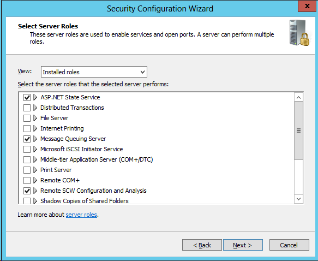Image resolution: width=318 pixels, height=261 pixels.
Task: Click scroll-down arrow in roles list
Action: (x=298, y=199)
